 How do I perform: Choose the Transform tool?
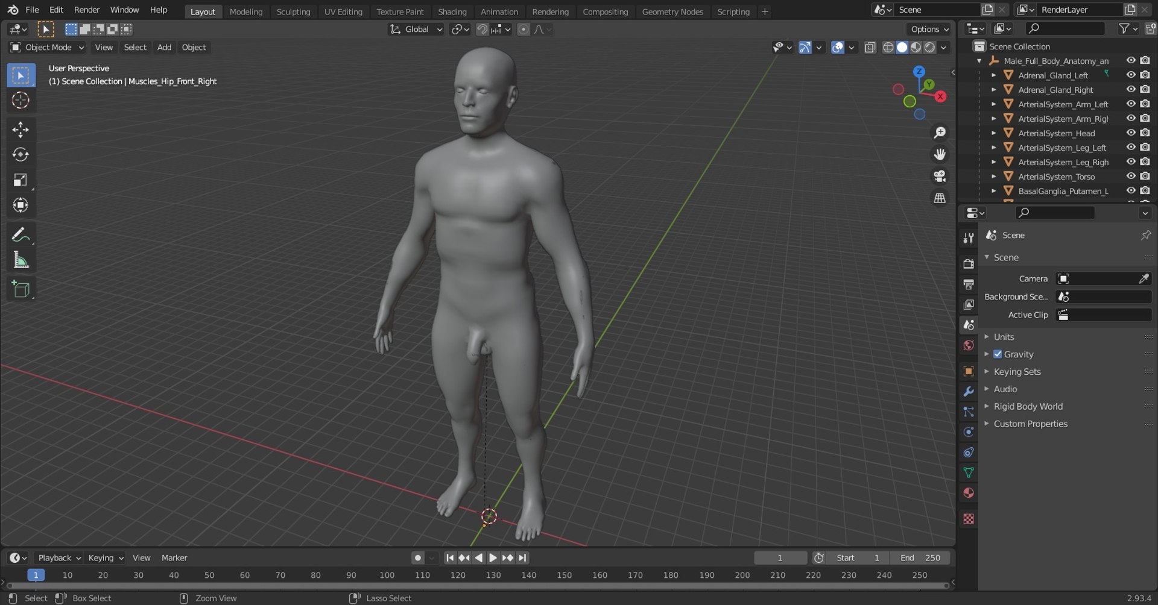(x=21, y=205)
